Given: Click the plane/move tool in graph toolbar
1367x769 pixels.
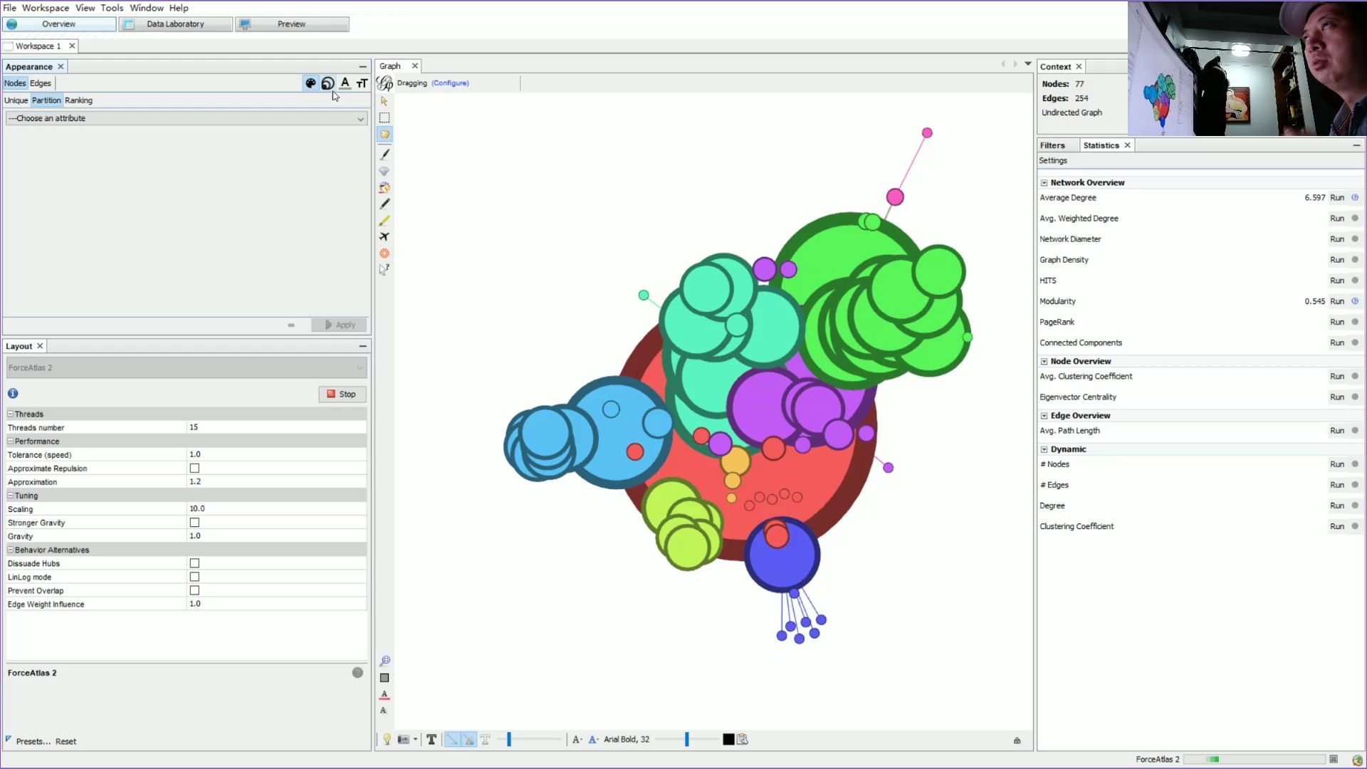Looking at the screenshot, I should point(384,236).
